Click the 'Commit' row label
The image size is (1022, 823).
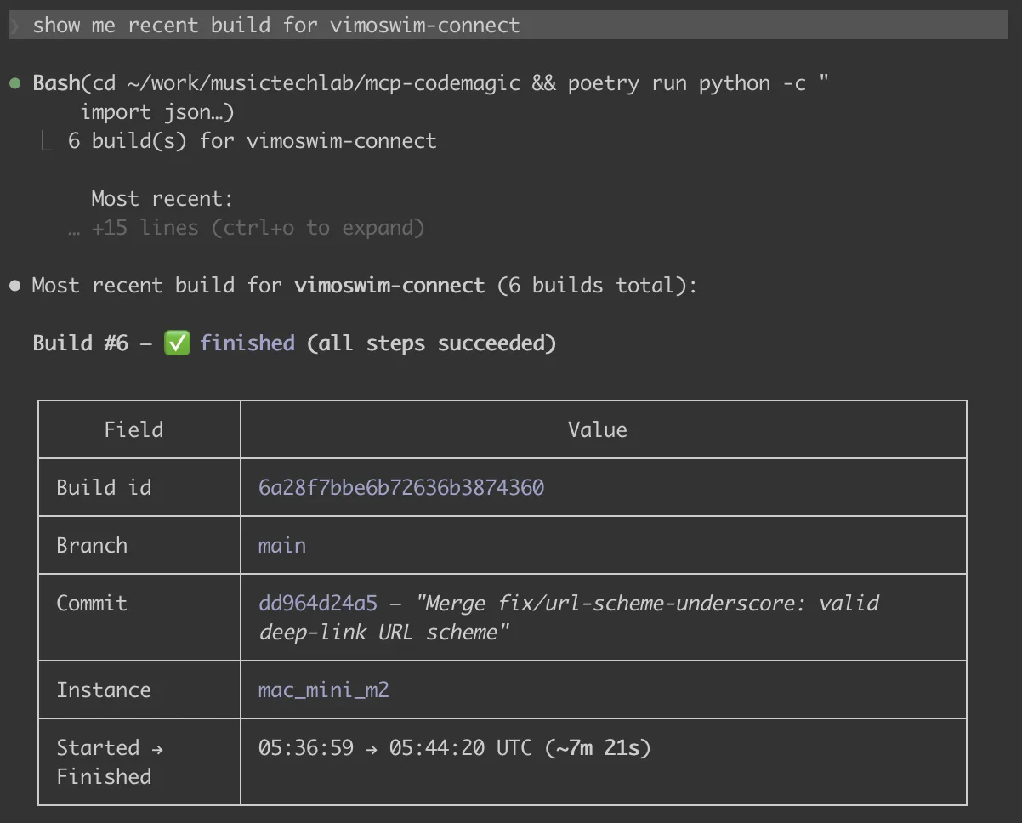point(92,603)
